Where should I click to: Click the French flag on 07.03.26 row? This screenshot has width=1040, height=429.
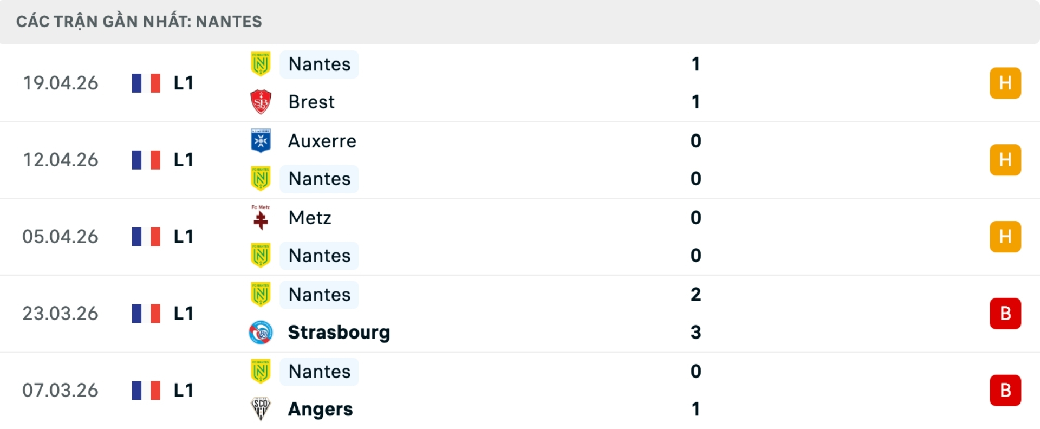(x=146, y=390)
